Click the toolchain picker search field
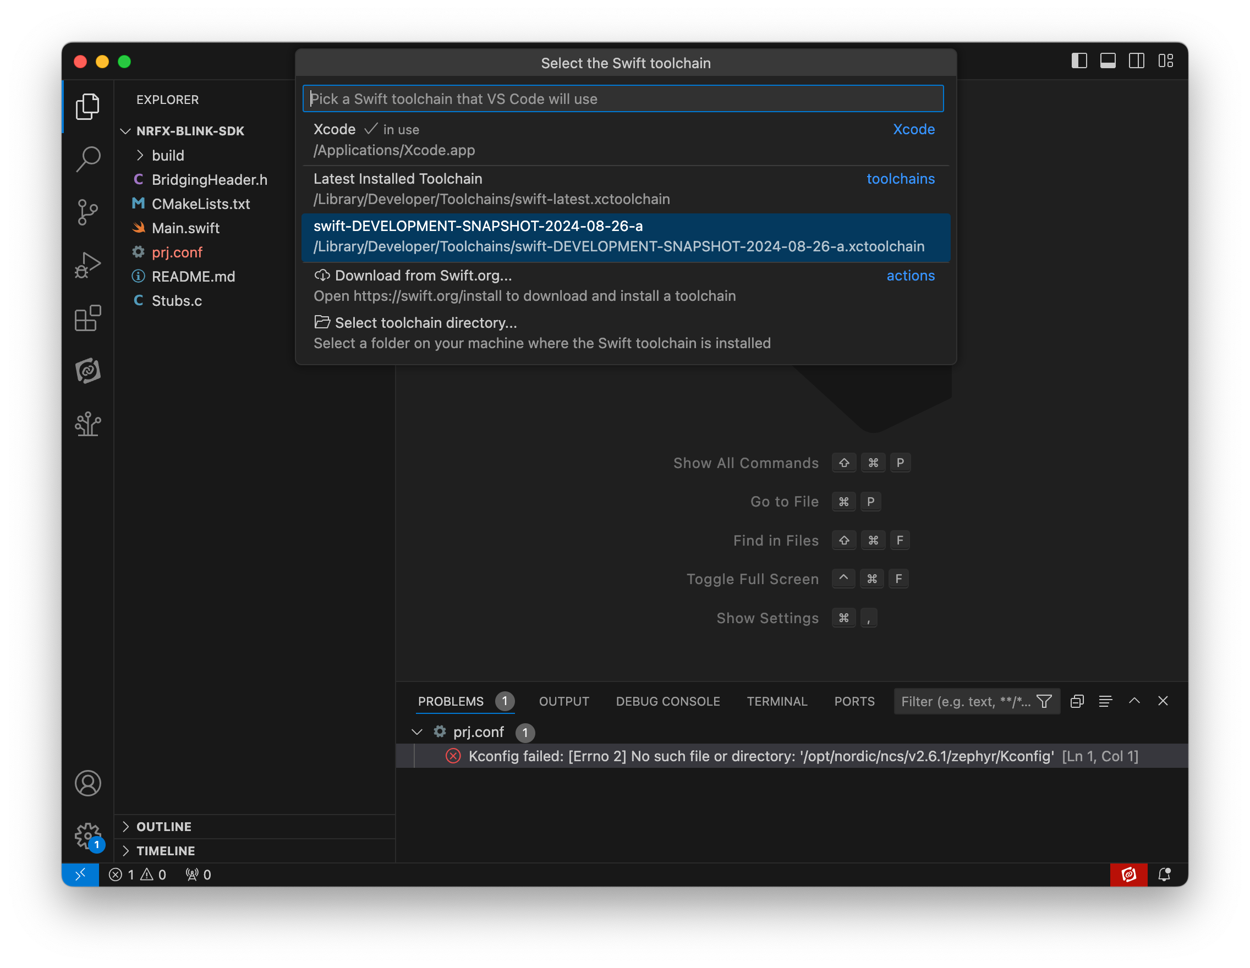The image size is (1250, 968). pos(623,98)
